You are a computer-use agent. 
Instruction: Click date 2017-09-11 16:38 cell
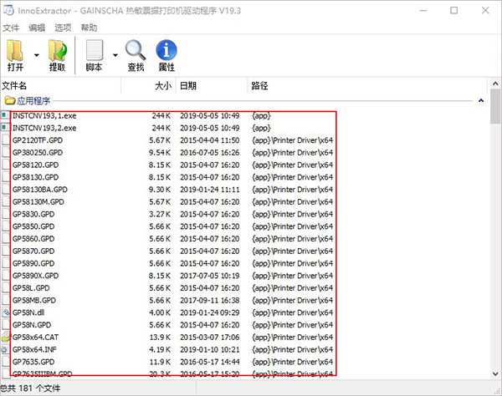(x=210, y=300)
